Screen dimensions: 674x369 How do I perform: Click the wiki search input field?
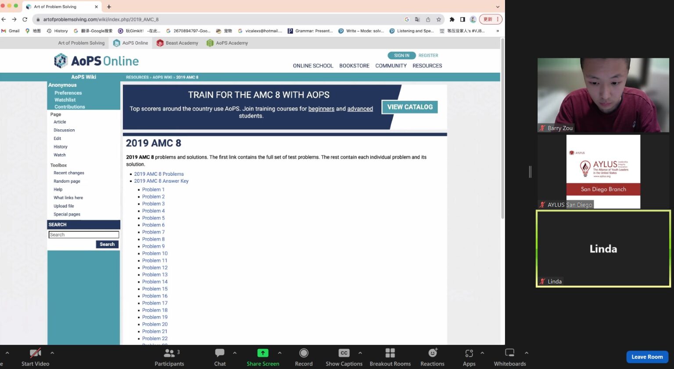point(83,235)
